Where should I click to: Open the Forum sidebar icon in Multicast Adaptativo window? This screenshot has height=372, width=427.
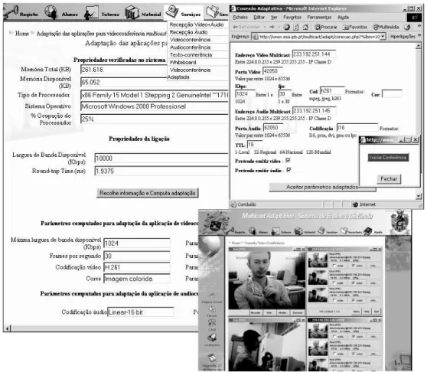212,309
